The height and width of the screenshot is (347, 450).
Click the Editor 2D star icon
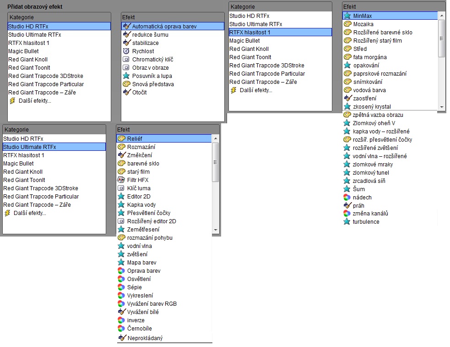click(x=121, y=197)
